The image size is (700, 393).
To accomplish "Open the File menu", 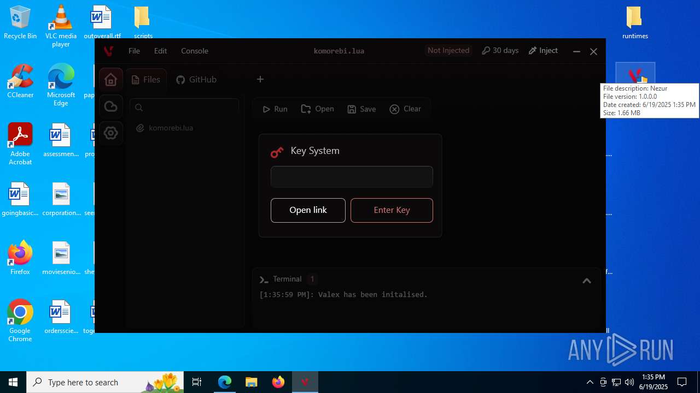I will [x=134, y=51].
